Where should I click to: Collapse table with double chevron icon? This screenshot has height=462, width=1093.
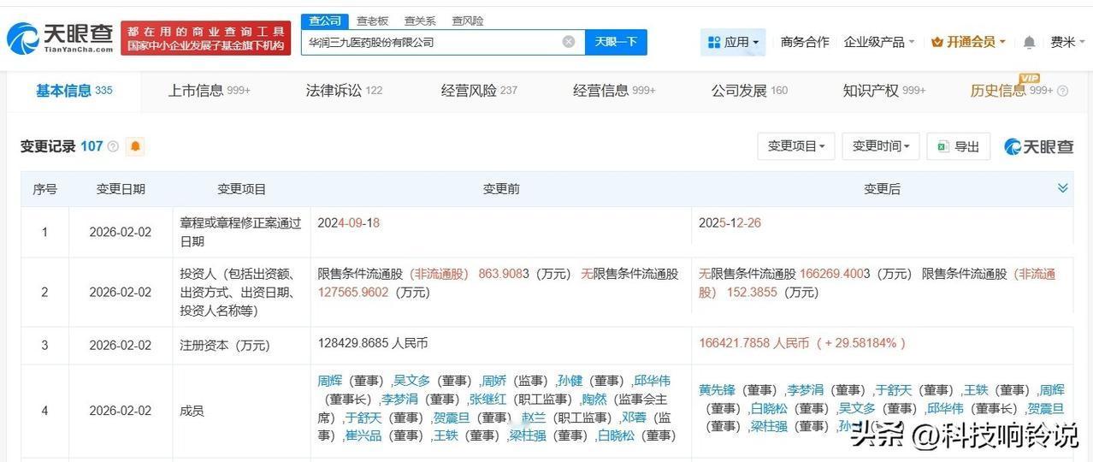[x=1063, y=188]
